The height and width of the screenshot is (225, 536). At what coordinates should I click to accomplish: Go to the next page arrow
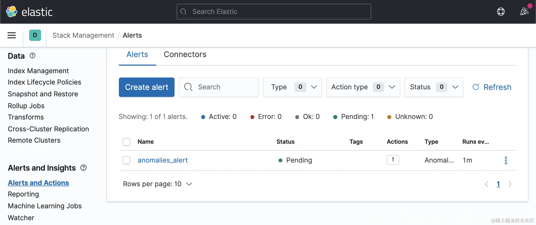(510, 184)
